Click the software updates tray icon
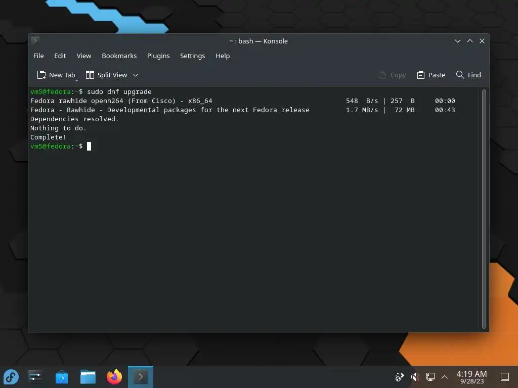Viewport: 518px width, 388px height. click(400, 377)
